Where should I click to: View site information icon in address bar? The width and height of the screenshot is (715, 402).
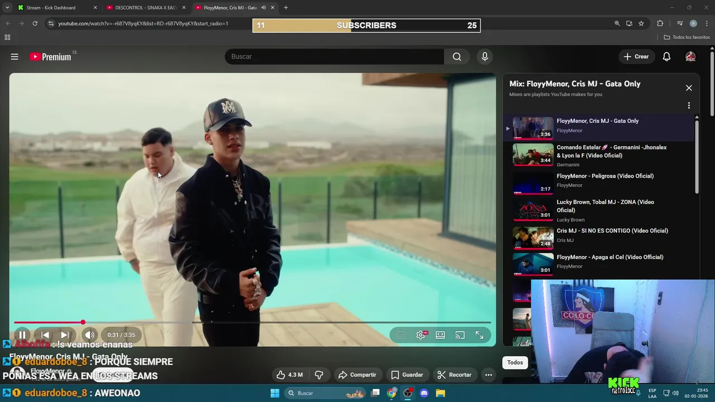tap(51, 23)
